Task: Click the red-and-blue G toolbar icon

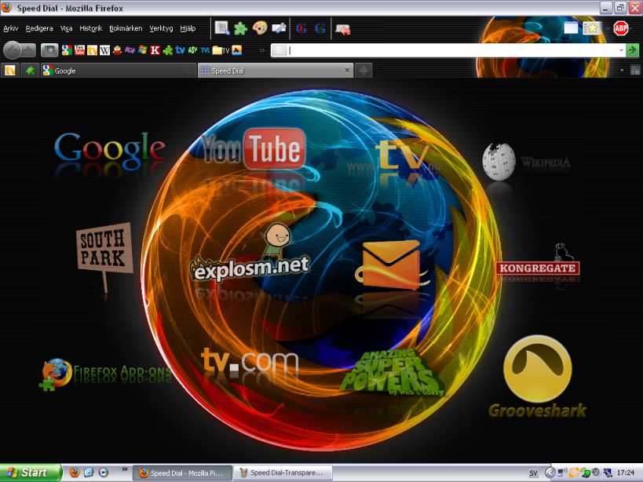Action: click(301, 28)
